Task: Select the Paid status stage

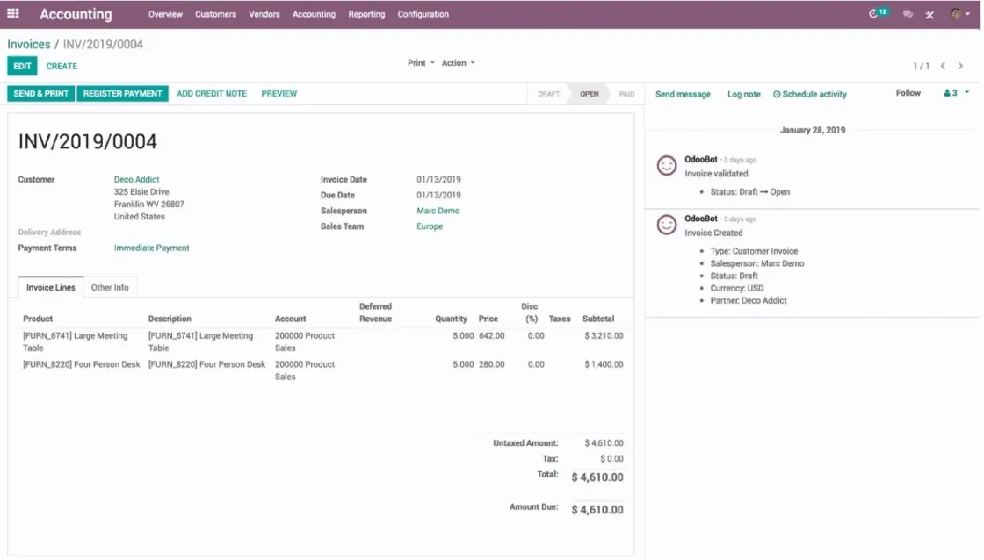Action: click(x=626, y=94)
